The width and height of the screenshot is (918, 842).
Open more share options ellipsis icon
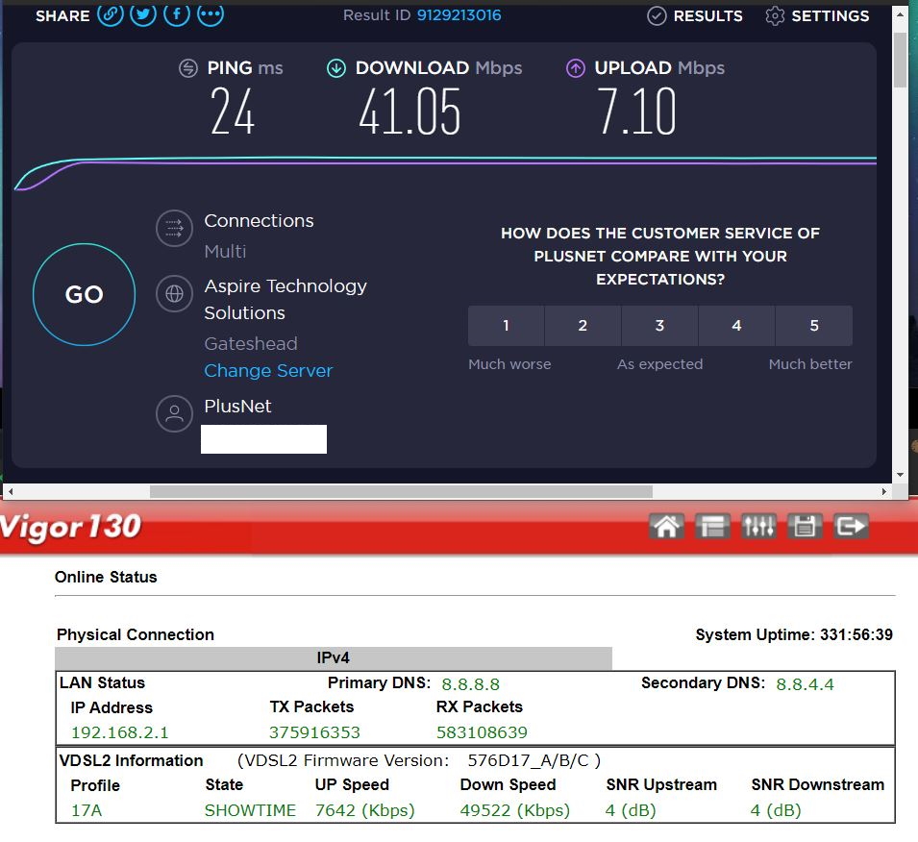click(211, 14)
